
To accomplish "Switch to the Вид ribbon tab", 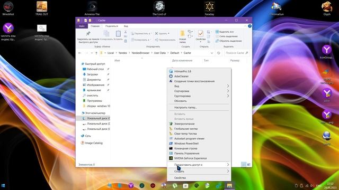I will point(126,26).
